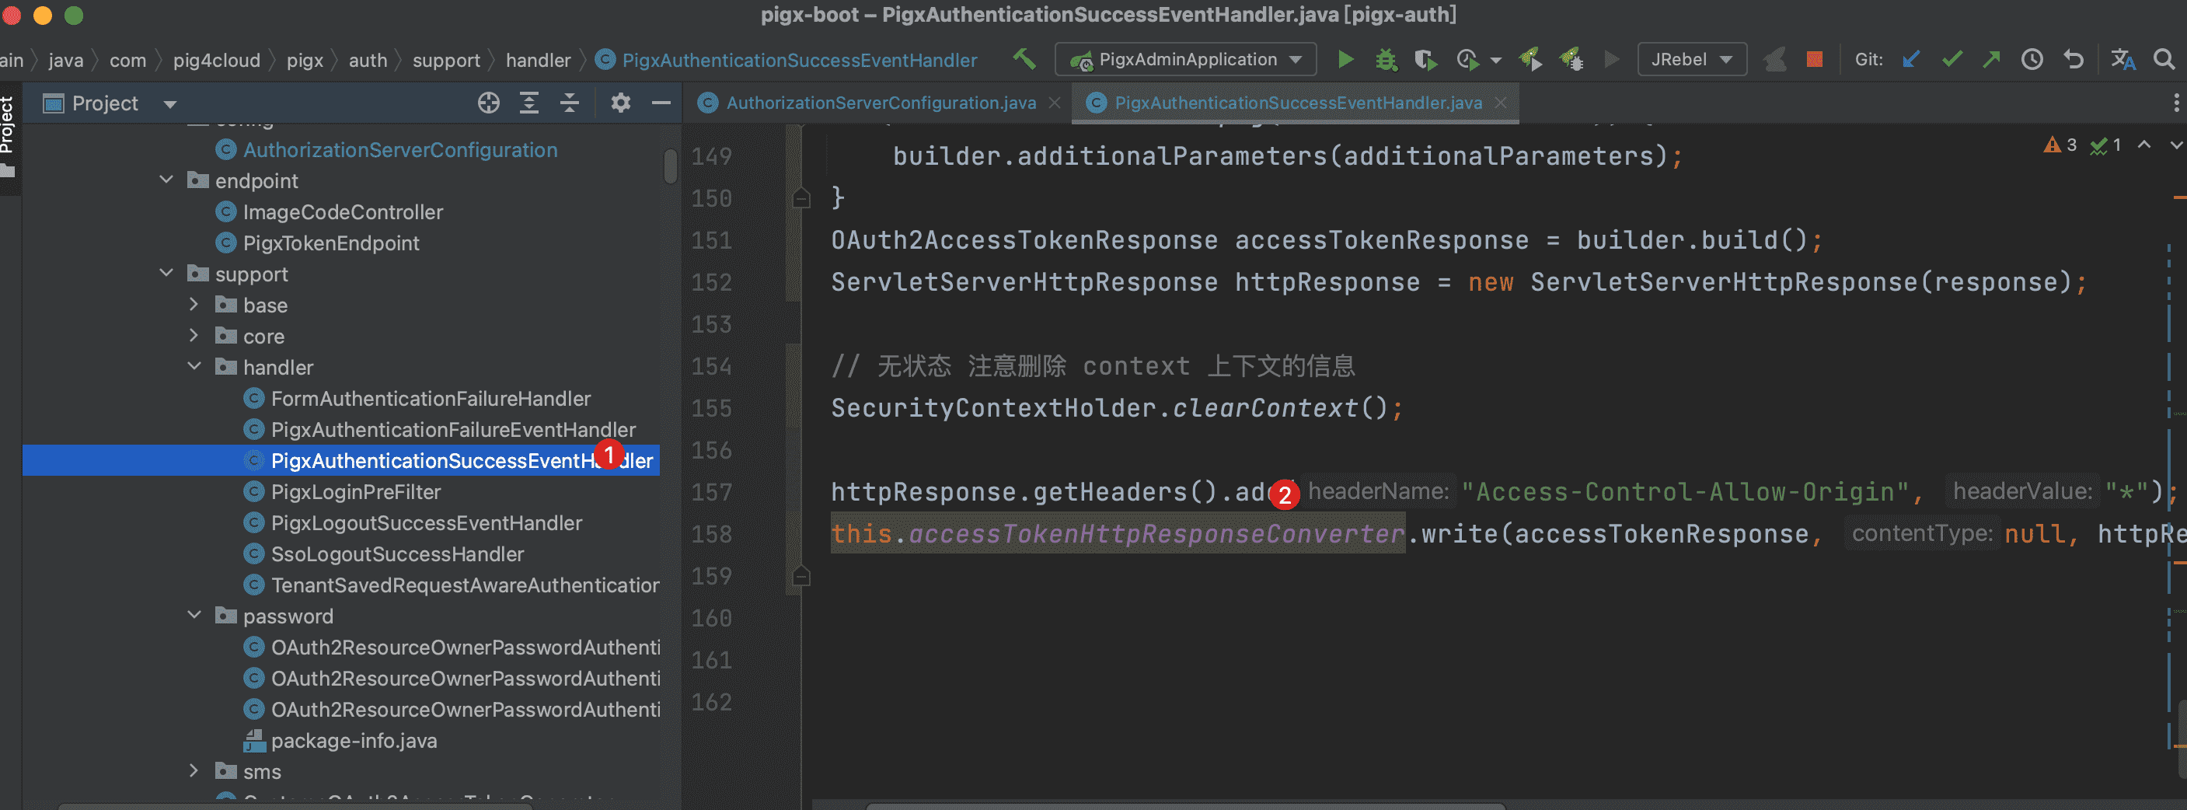This screenshot has width=2187, height=810.
Task: Commit changes with Git green checkmark
Action: 1952,59
